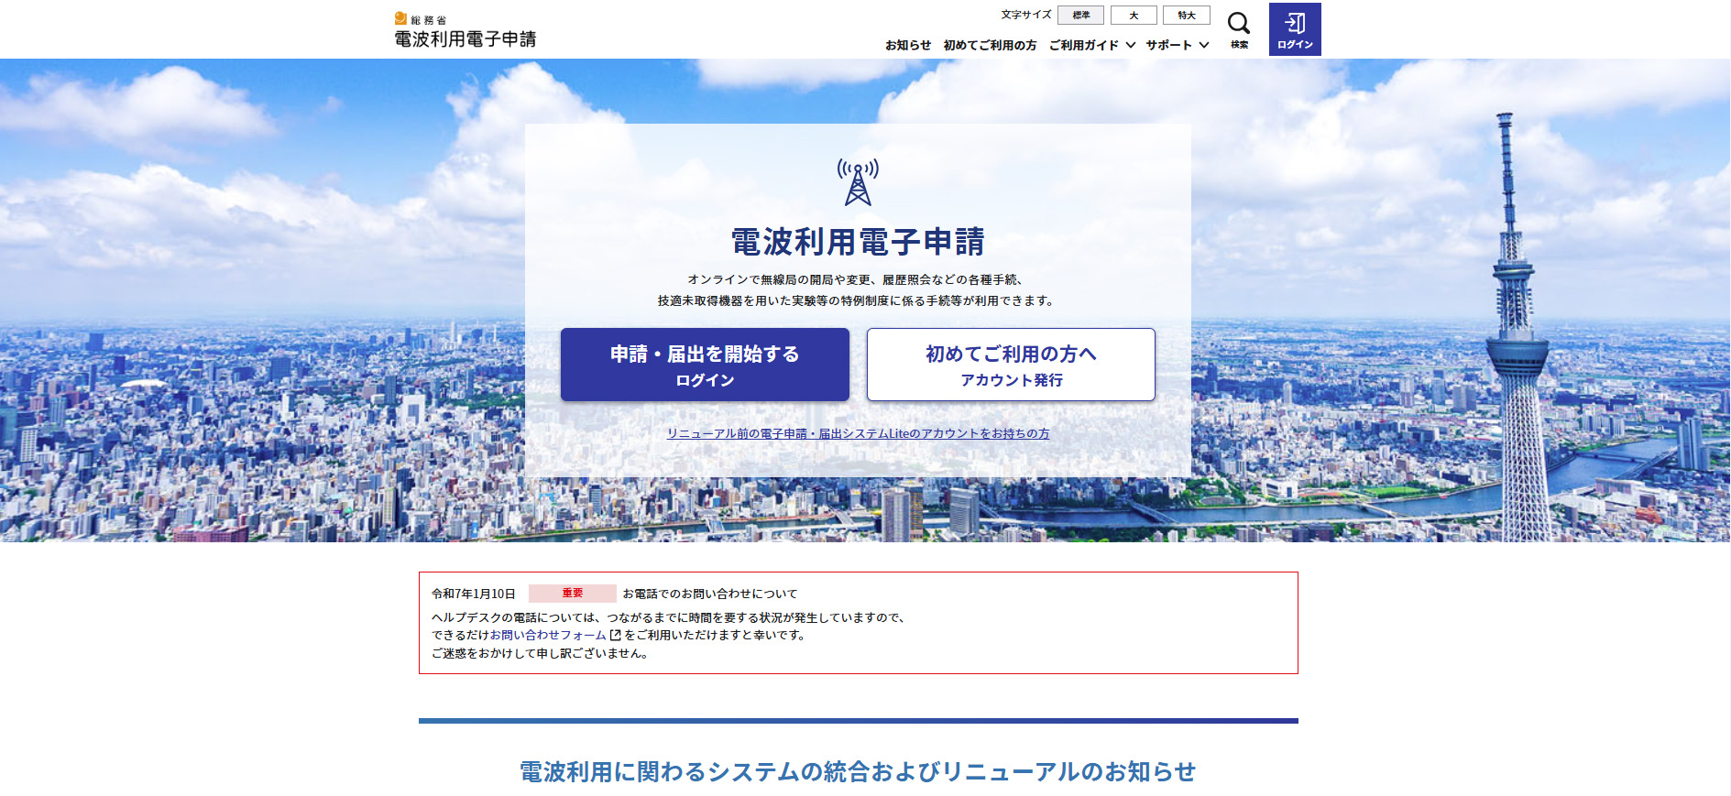Set font size to 特大
Image resolution: width=1731 pixels, height=796 pixels.
pos(1187,15)
